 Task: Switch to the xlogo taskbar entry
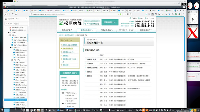[x=129, y=110]
